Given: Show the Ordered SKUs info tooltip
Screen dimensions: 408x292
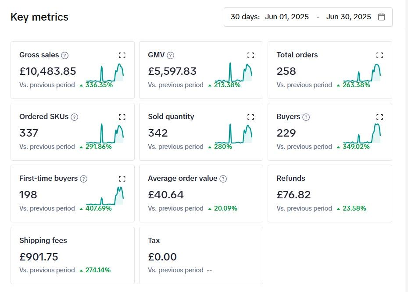Looking at the screenshot, I should point(75,117).
